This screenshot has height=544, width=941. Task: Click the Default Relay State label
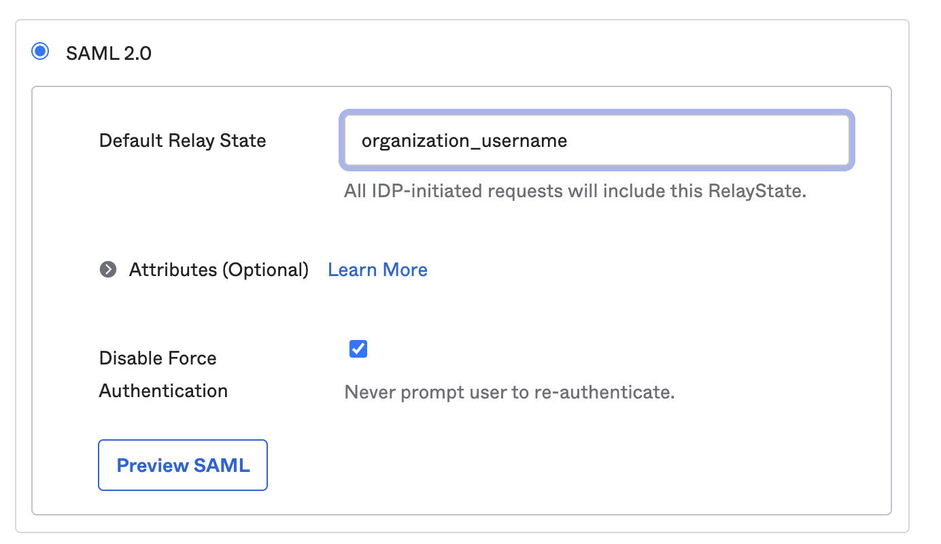[x=182, y=140]
